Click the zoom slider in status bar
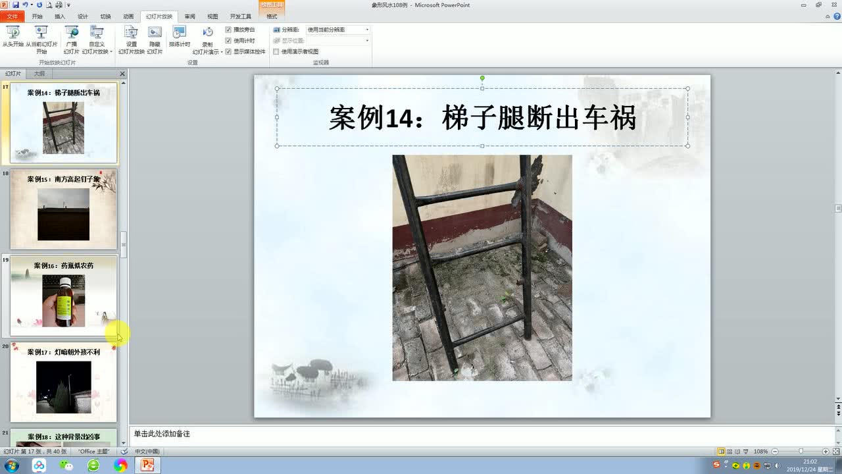 [x=801, y=452]
